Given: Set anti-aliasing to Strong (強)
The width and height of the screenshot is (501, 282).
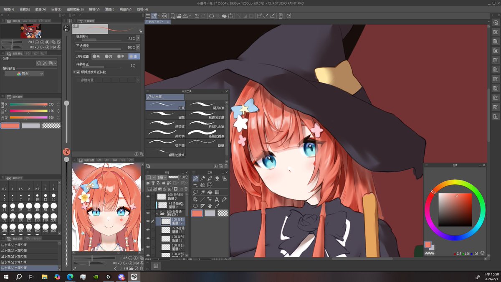Looking at the screenshot, I should click(134, 56).
